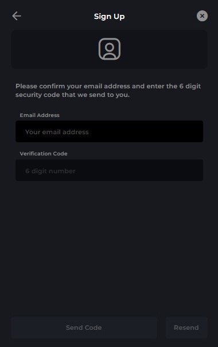Click the Verification Code field label
218x347 pixels.
[x=44, y=154]
